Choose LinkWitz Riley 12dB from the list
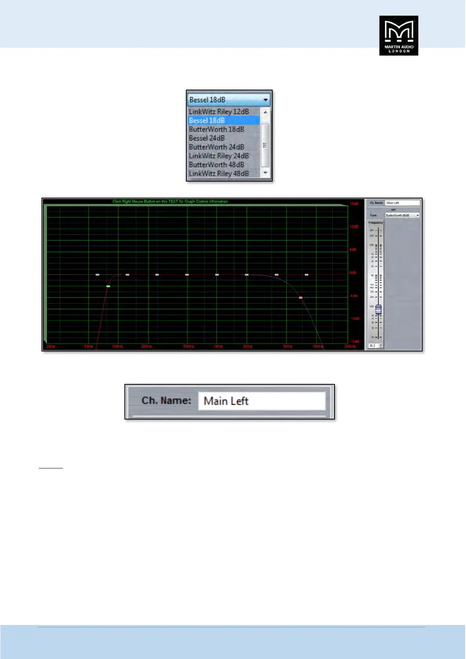Image resolution: width=466 pixels, height=659 pixels. [x=223, y=112]
